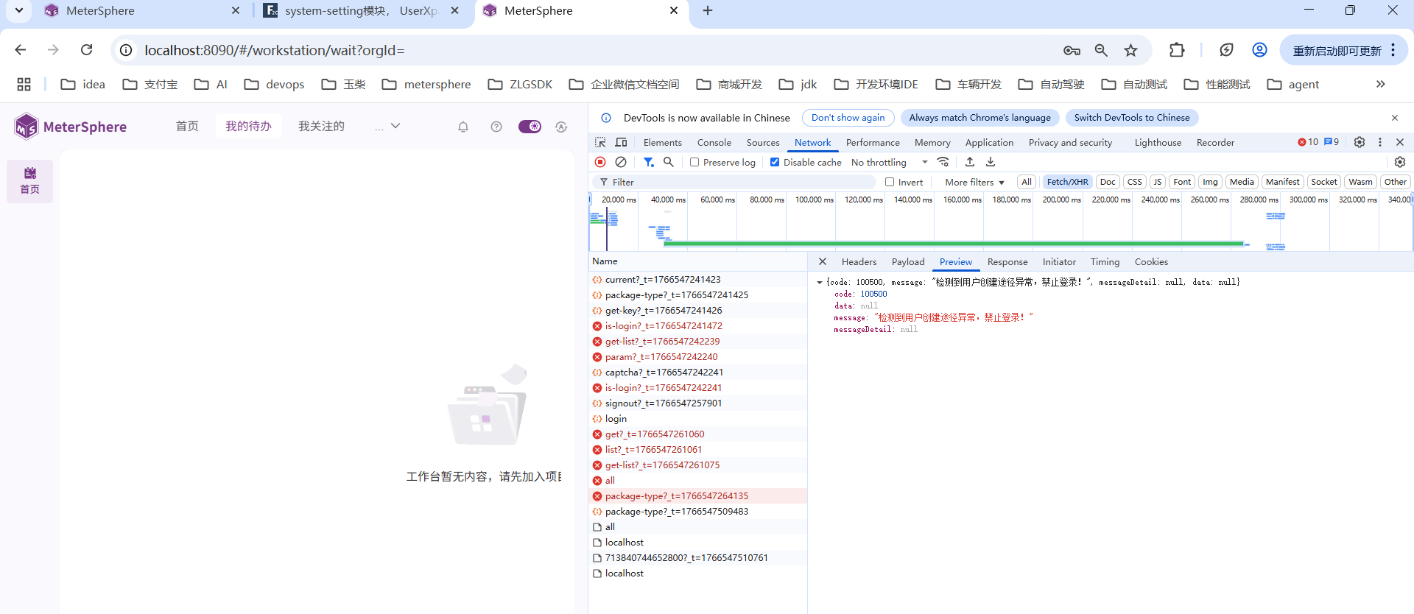This screenshot has width=1414, height=614.
Task: Enable the Preserve log checkbox
Action: coord(694,162)
